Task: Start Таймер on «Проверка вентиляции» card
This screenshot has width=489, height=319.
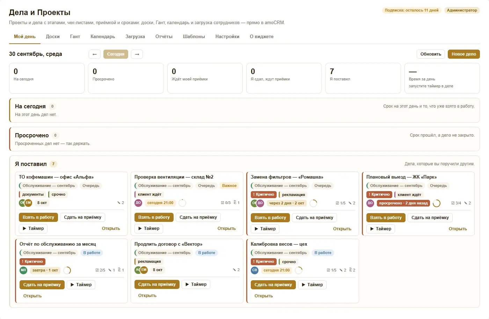Action: [x=149, y=229]
